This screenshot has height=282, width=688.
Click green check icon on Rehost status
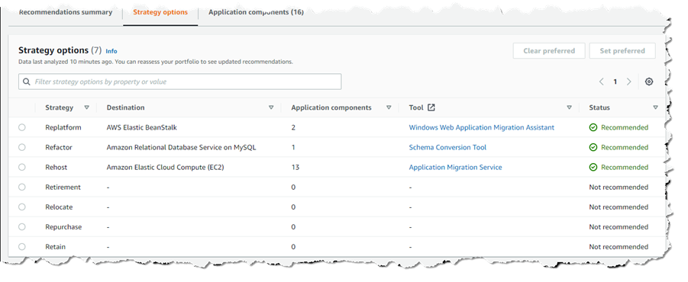click(x=593, y=167)
